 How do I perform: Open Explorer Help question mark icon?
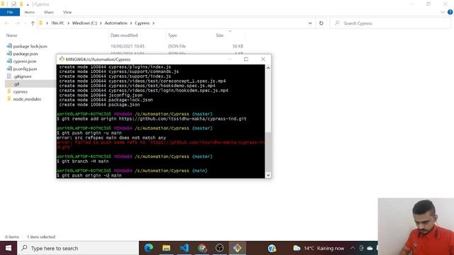point(450,12)
